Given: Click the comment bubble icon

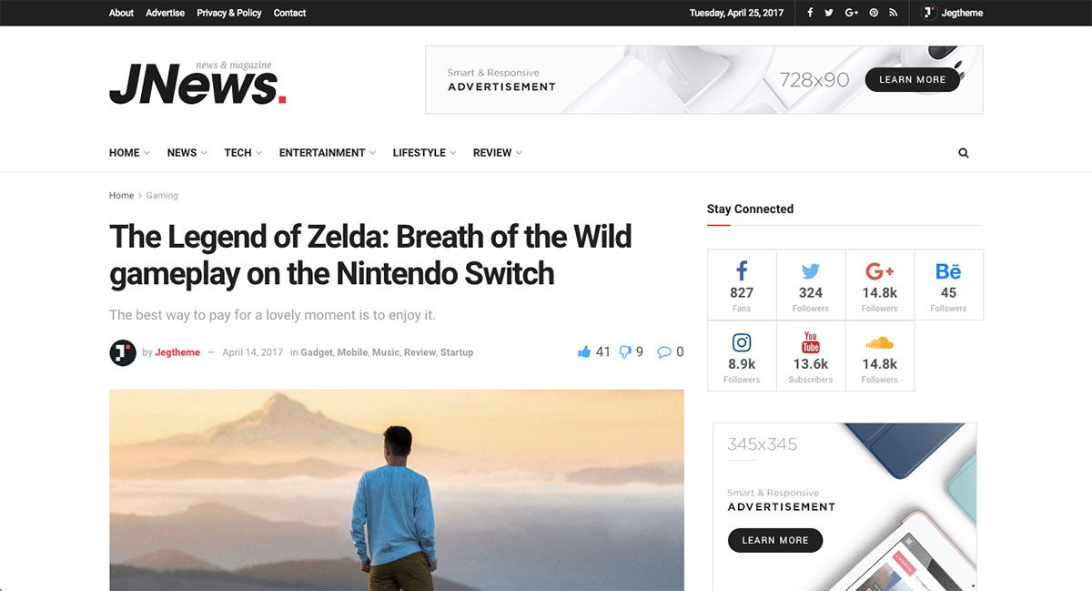Looking at the screenshot, I should pos(664,352).
